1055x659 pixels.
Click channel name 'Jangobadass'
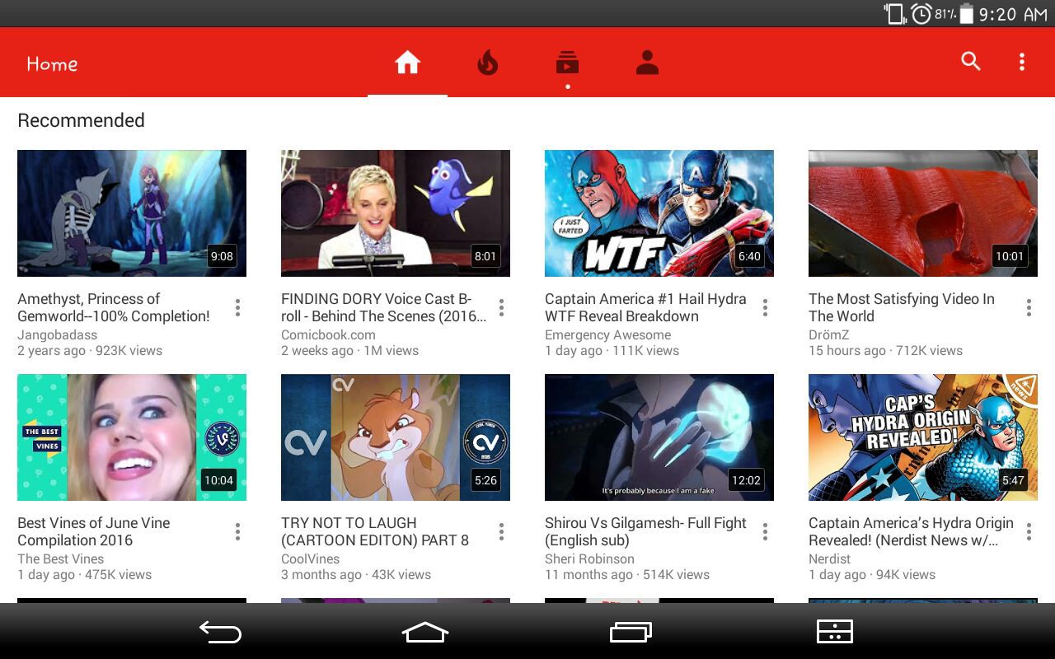(58, 335)
